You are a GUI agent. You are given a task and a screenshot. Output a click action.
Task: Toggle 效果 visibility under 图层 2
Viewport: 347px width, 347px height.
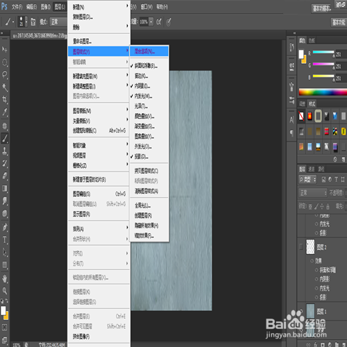tap(312, 261)
